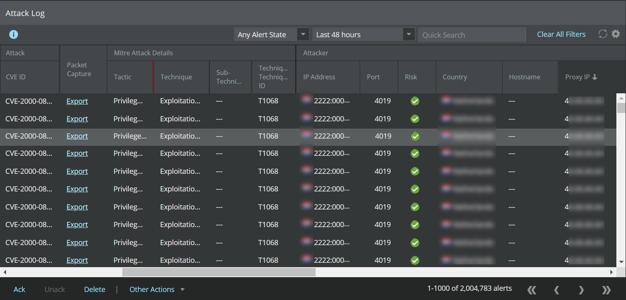Sort by the Country column header
This screenshot has width=626, height=300.
point(469,77)
